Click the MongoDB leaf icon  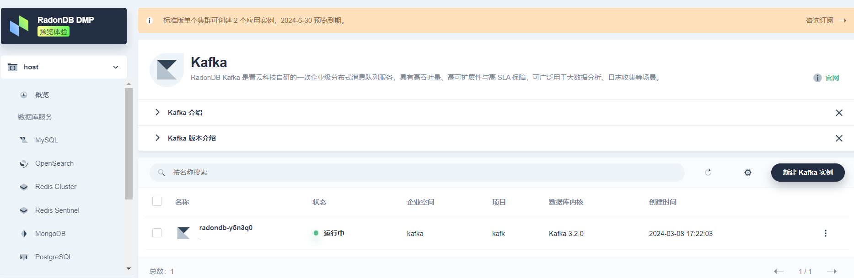click(x=24, y=234)
